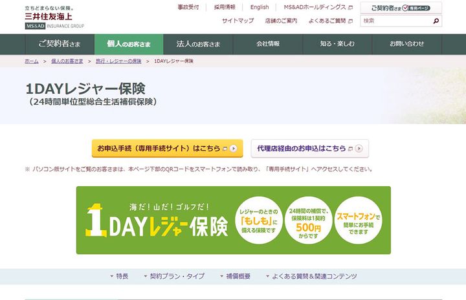The height and width of the screenshot is (300, 466).
Task: Click the スマートフォンで簡単にお手続 circle
Action: coord(358,220)
